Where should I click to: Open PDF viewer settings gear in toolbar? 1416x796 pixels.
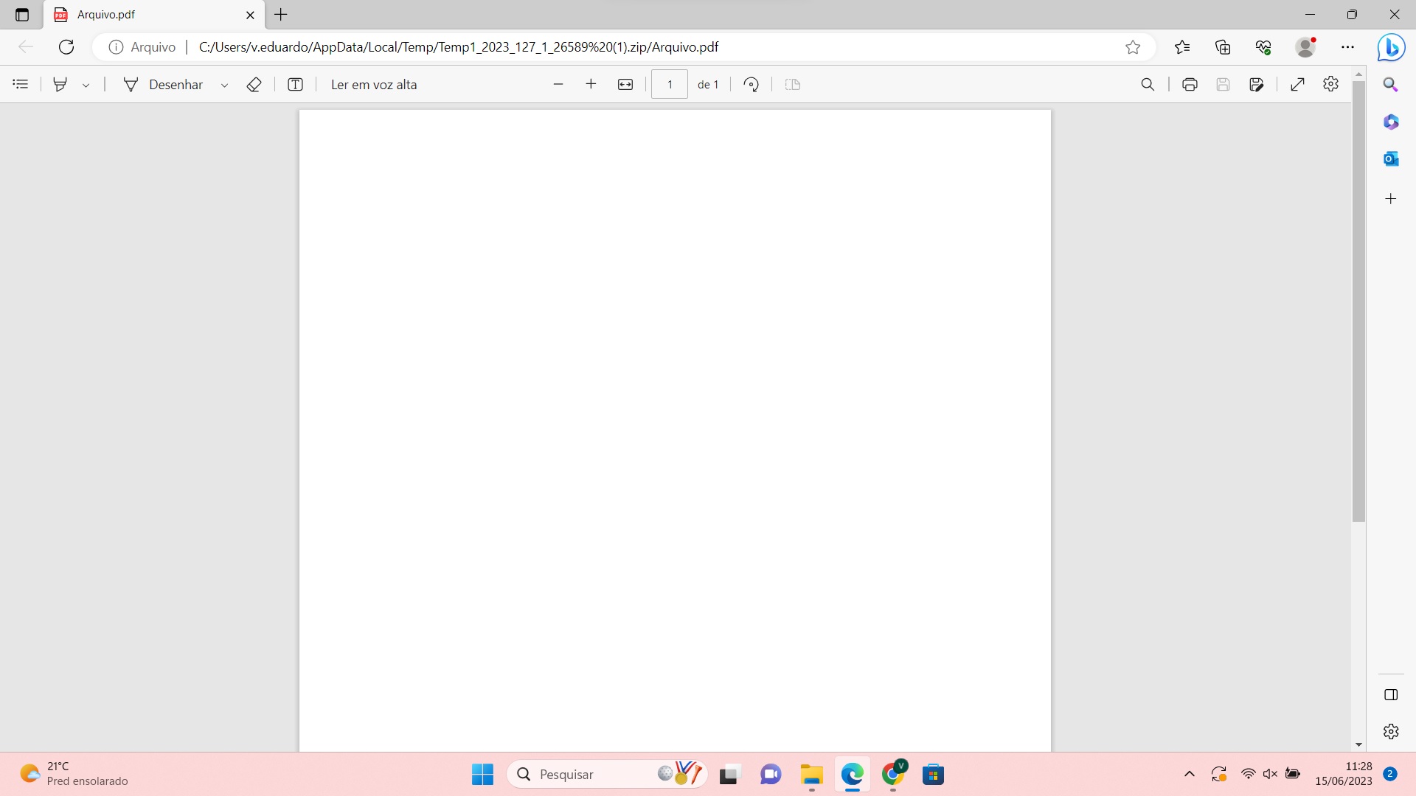coord(1330,84)
